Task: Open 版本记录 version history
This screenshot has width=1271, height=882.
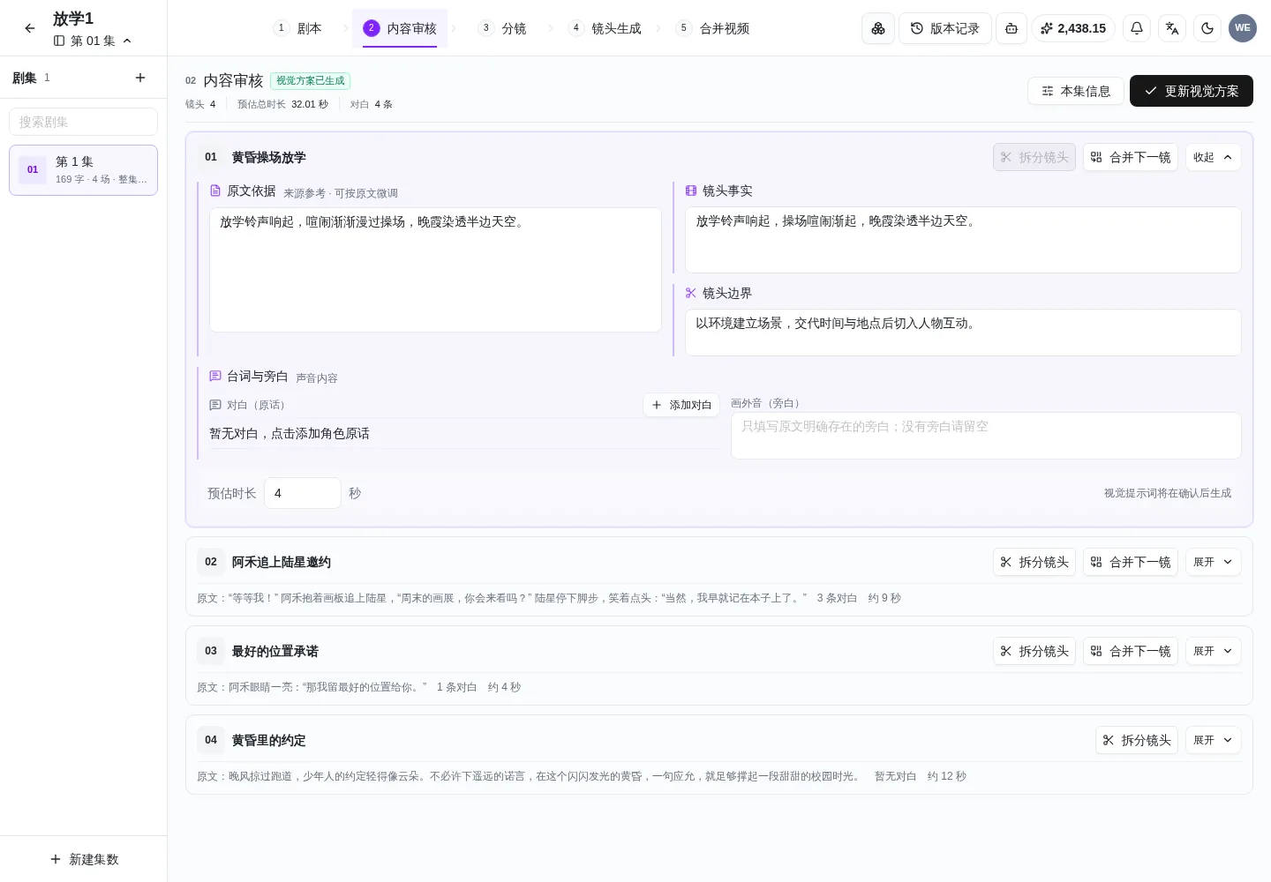Action: [945, 28]
